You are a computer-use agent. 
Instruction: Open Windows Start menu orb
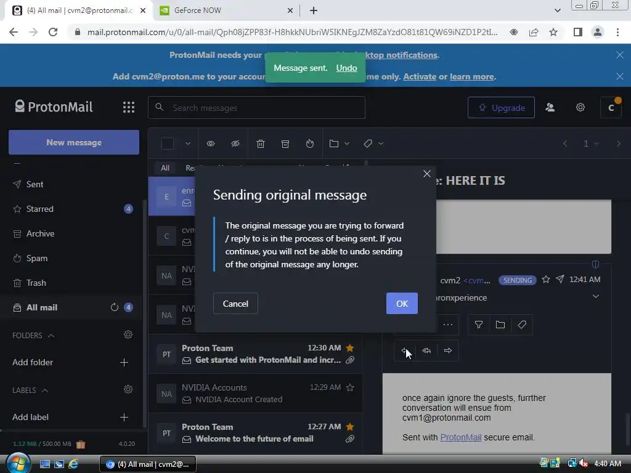[x=18, y=464]
